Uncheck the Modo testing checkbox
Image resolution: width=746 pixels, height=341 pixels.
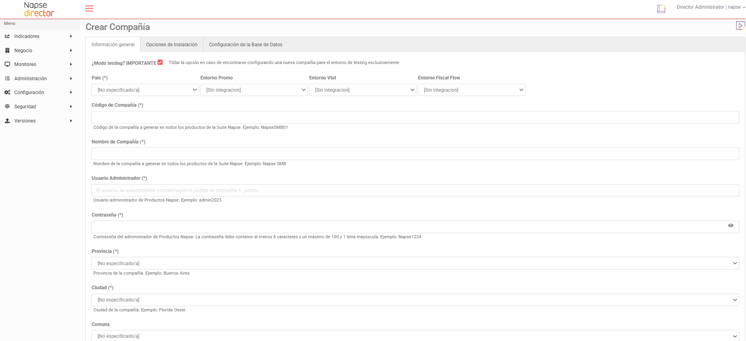coord(160,62)
